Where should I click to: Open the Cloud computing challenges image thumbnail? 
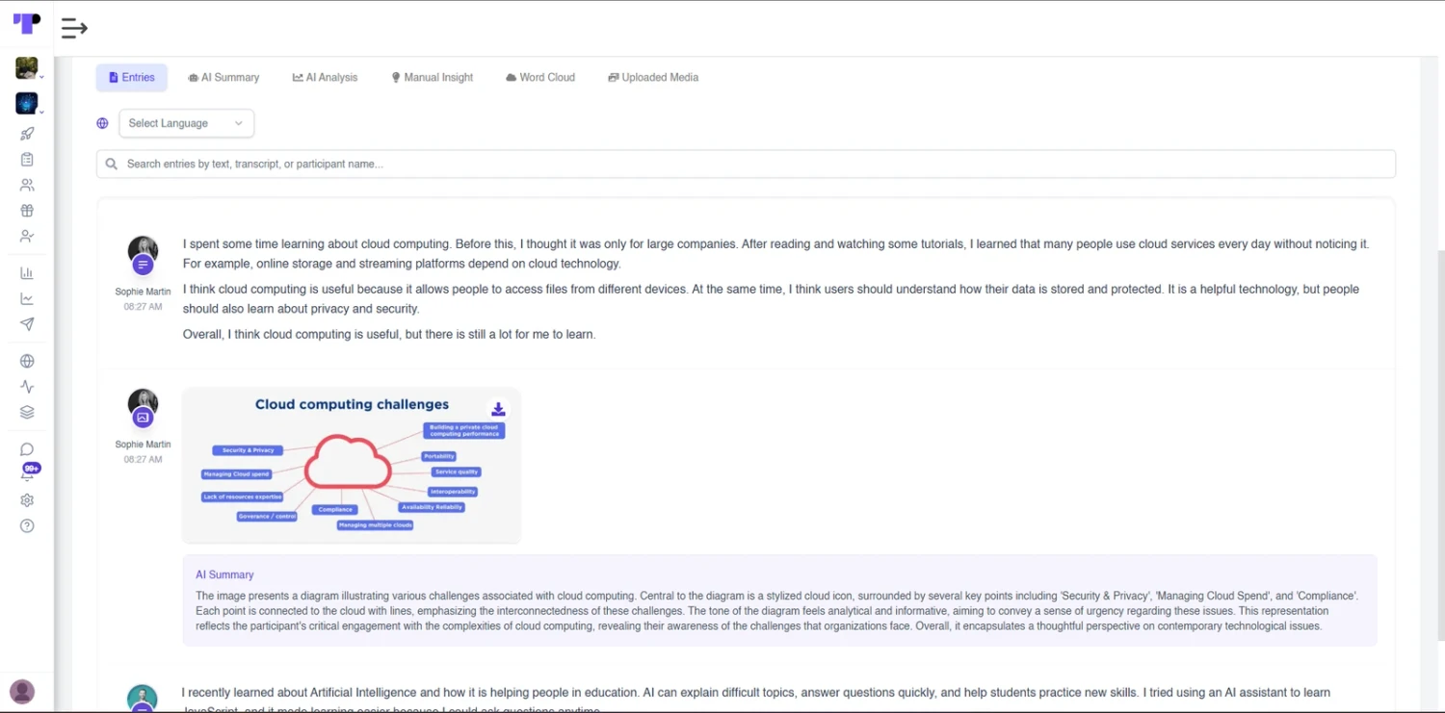(352, 466)
